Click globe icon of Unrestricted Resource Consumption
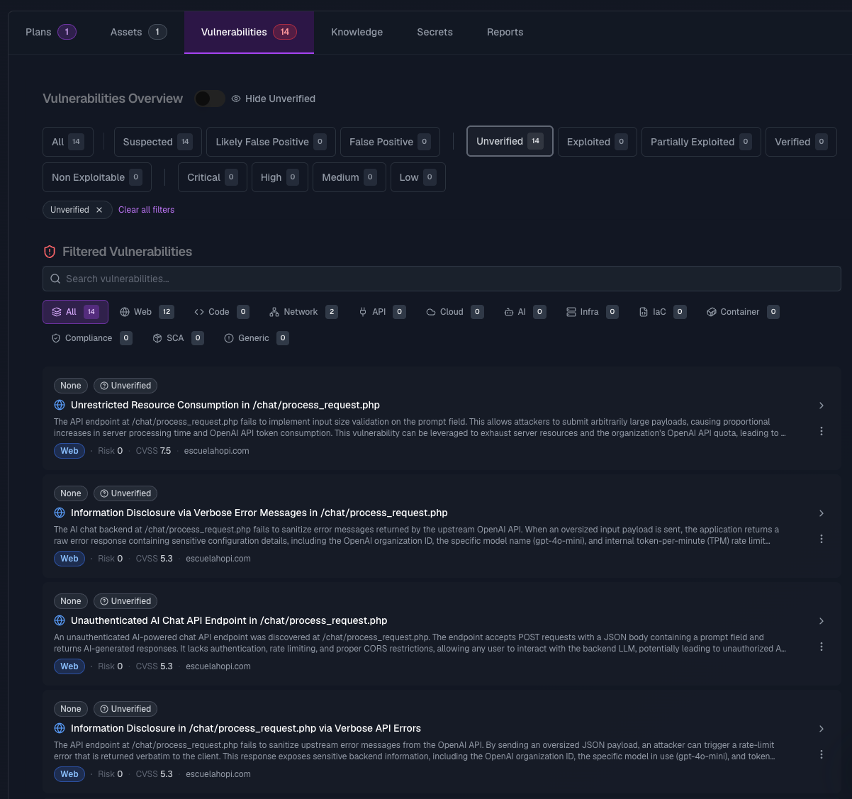 (x=60, y=405)
